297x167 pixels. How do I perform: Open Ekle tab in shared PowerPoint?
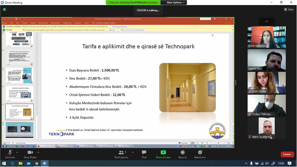(x=17, y=23)
